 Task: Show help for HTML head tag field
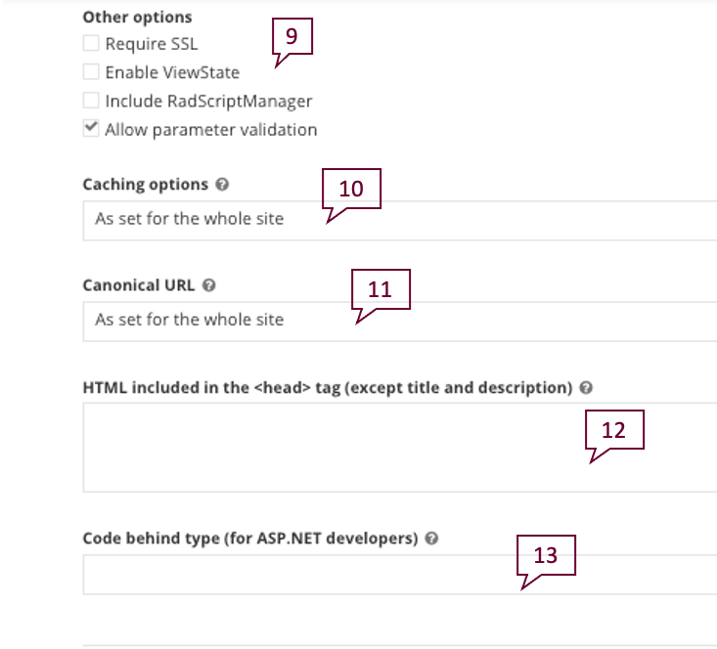586,388
